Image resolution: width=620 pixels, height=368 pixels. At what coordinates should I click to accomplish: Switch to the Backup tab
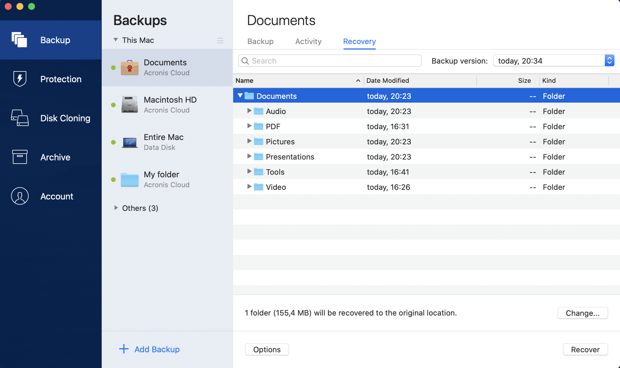click(260, 41)
